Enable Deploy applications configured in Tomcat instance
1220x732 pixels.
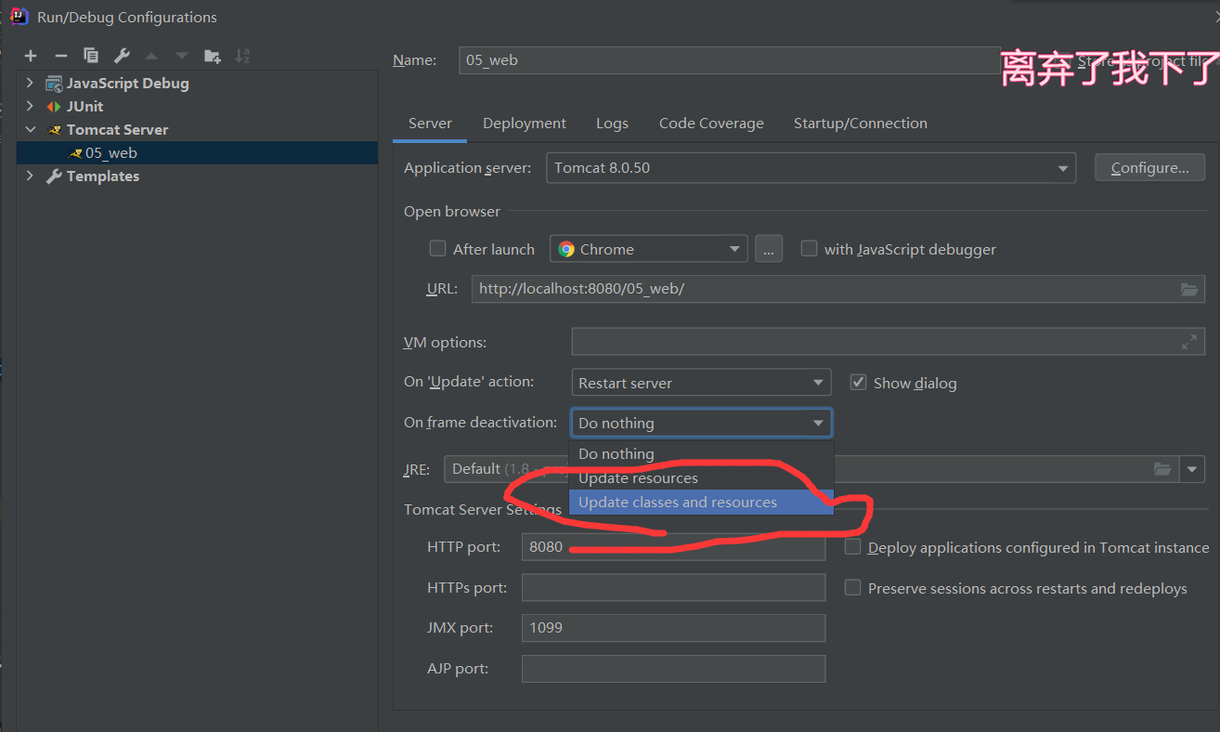click(852, 547)
